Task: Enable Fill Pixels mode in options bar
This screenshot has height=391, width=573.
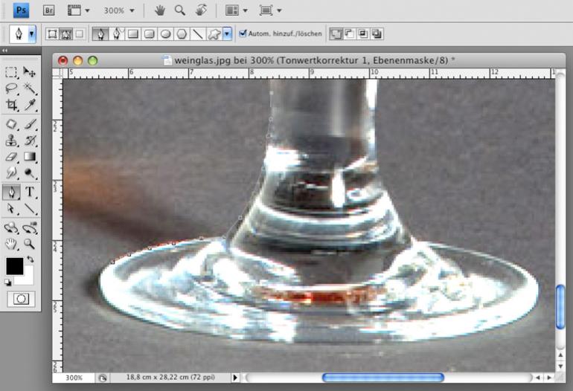Action: (x=79, y=34)
